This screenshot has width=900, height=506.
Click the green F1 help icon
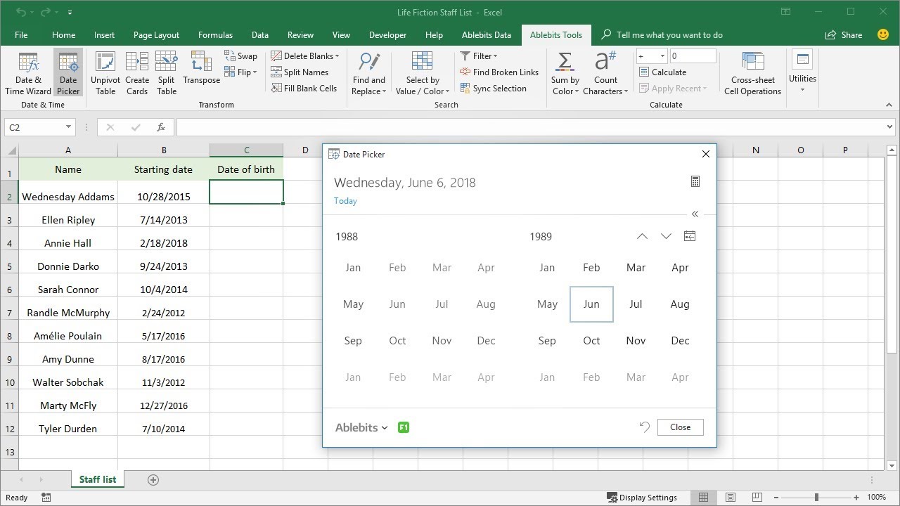coord(403,427)
